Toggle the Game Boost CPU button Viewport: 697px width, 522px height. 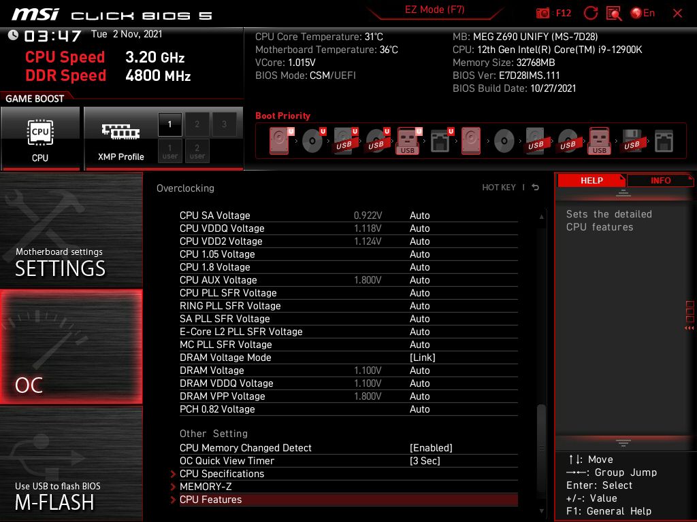[40, 138]
